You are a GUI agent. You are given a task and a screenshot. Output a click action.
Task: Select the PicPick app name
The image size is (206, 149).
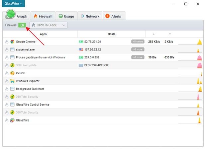coord(20,73)
